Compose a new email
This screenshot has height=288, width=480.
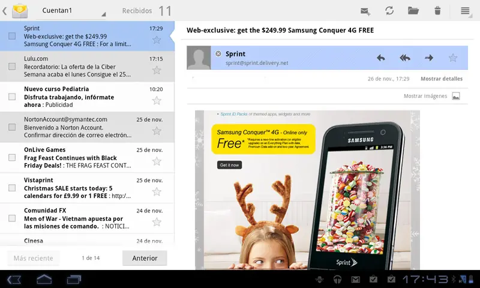[365, 11]
